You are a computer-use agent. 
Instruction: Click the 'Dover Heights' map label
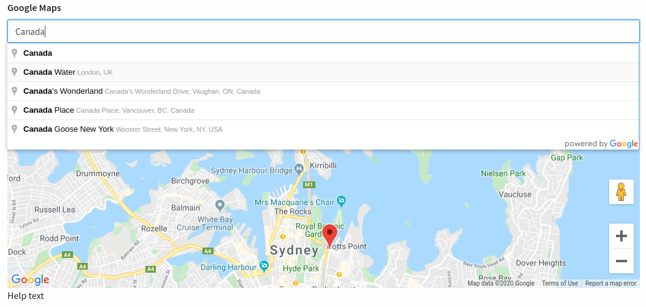[541, 262]
